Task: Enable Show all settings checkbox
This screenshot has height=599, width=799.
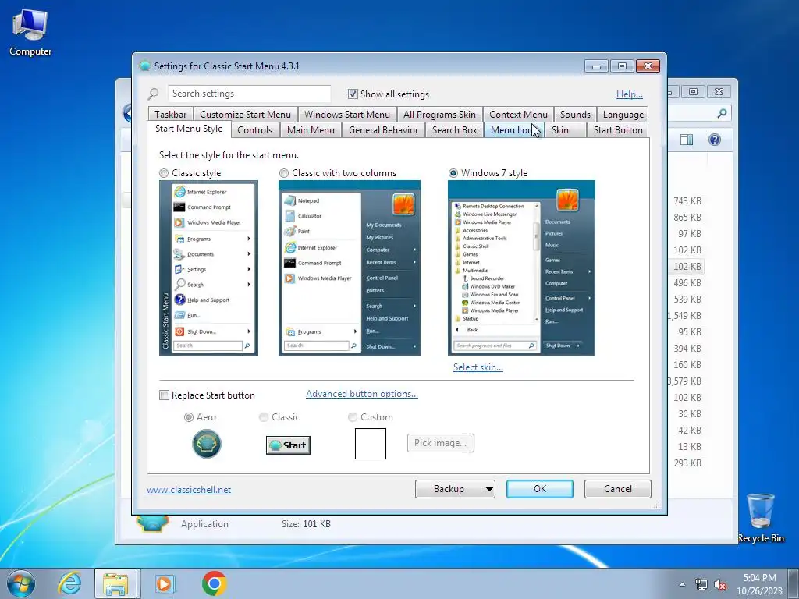Action: click(353, 94)
